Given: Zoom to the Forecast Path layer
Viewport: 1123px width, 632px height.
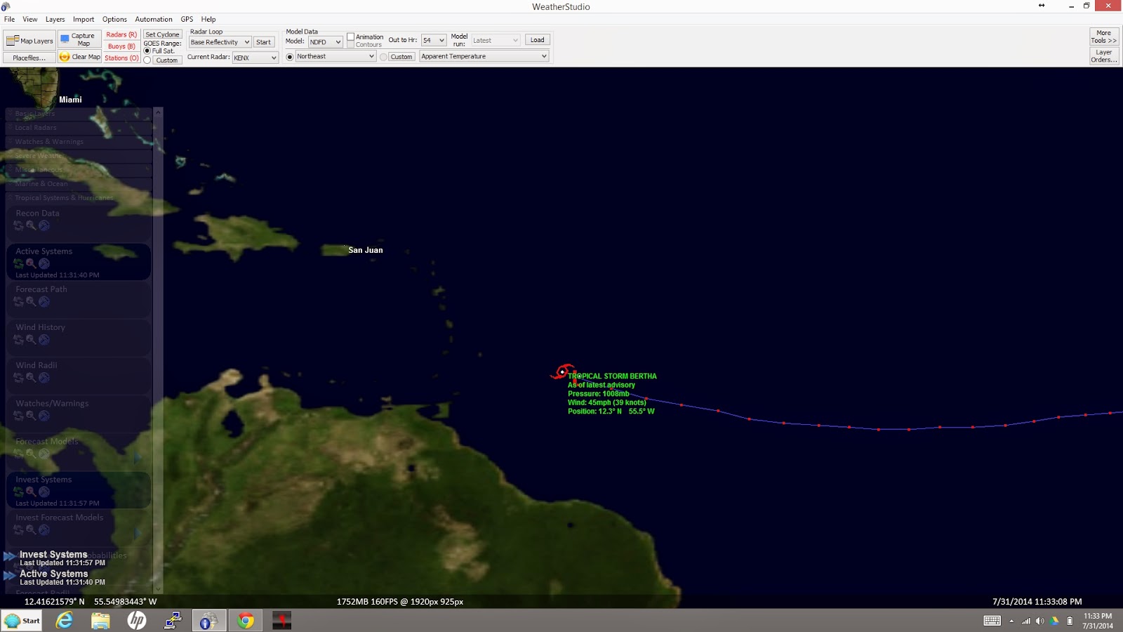Looking at the screenshot, I should [31, 301].
